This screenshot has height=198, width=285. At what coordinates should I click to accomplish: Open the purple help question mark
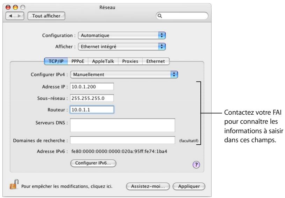(x=196, y=165)
